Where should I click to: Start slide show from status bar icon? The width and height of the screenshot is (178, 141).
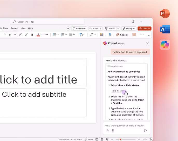point(107,139)
